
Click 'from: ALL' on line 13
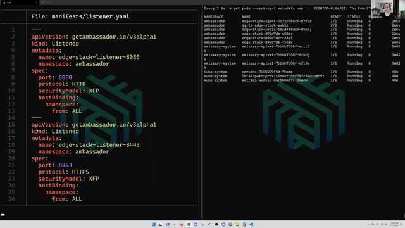pos(67,111)
